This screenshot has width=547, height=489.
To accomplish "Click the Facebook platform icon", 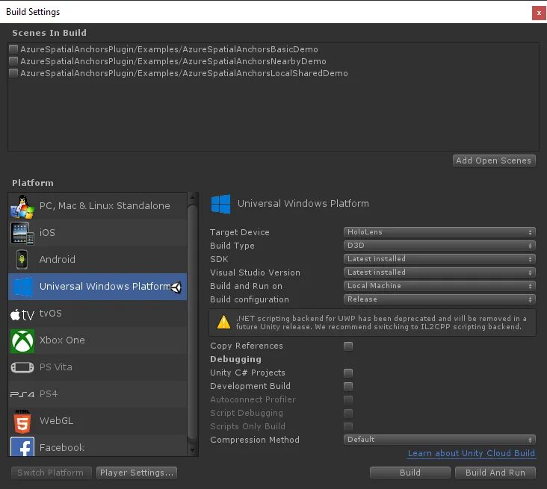I will [22, 446].
